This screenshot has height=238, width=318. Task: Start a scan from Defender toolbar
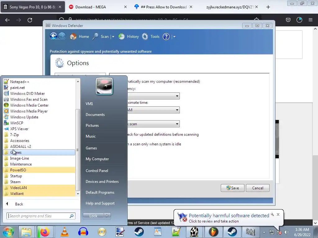[x=101, y=37]
